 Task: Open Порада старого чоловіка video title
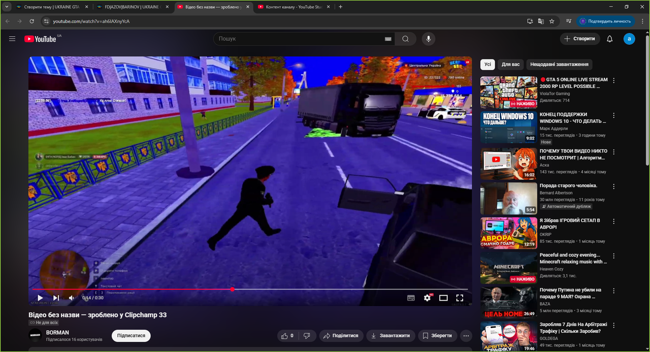[568, 185]
